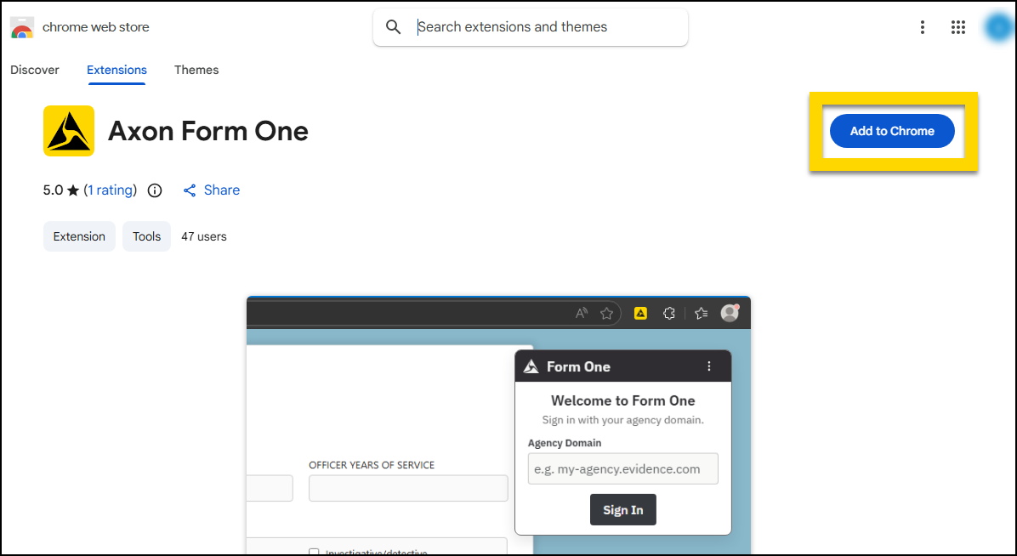
Task: Open the Themes tab
Action: [196, 70]
